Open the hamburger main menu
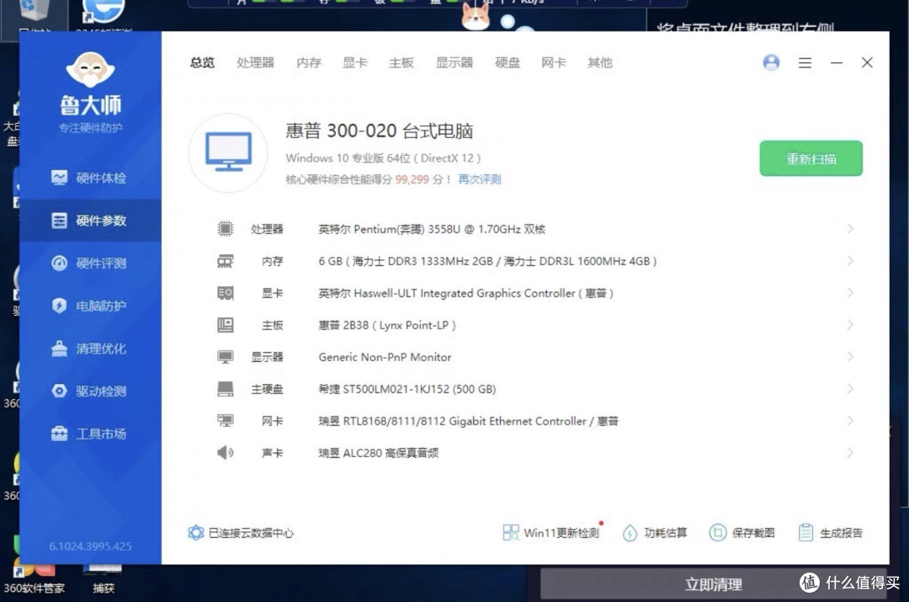This screenshot has width=909, height=602. click(x=805, y=62)
